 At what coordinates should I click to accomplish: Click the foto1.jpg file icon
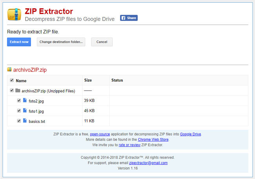click(25, 111)
